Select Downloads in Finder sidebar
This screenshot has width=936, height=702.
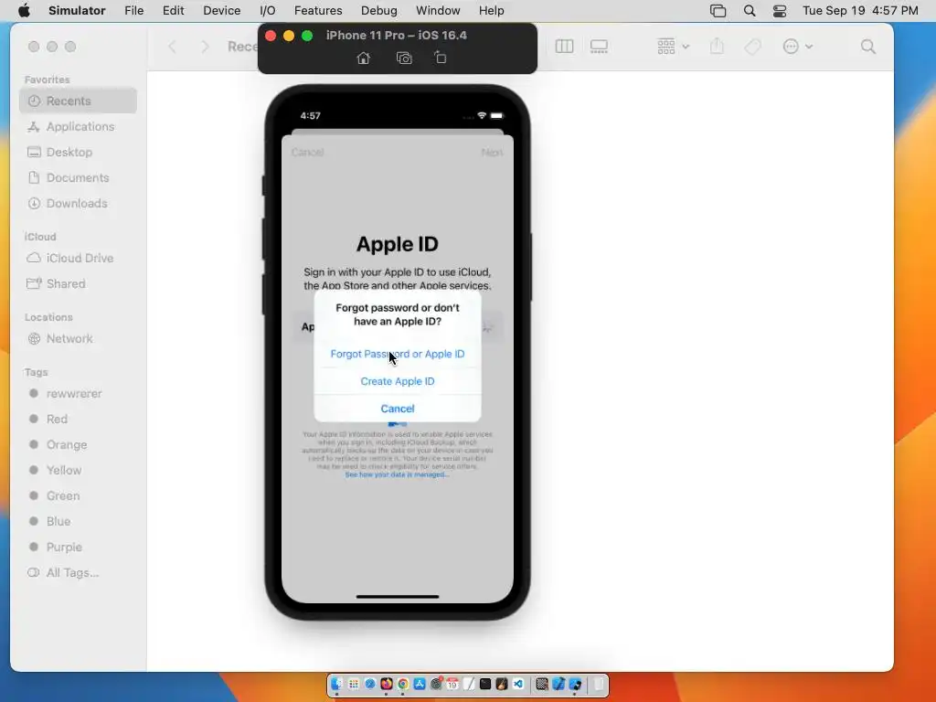(x=79, y=204)
